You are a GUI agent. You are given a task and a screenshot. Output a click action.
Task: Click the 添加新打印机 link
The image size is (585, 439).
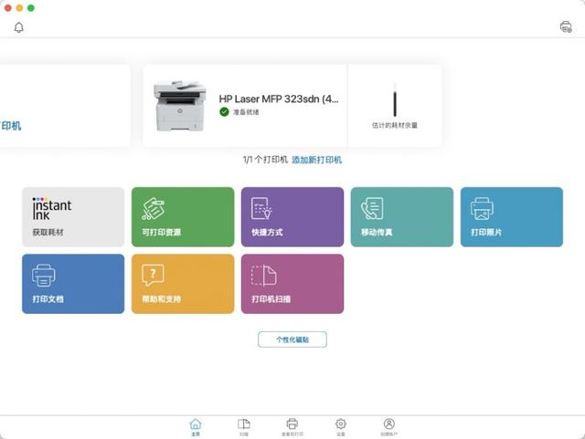coord(316,160)
